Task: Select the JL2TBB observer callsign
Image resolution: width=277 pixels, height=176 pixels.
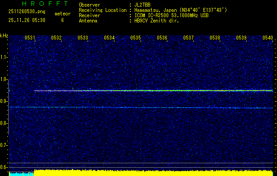Action: tap(143, 5)
